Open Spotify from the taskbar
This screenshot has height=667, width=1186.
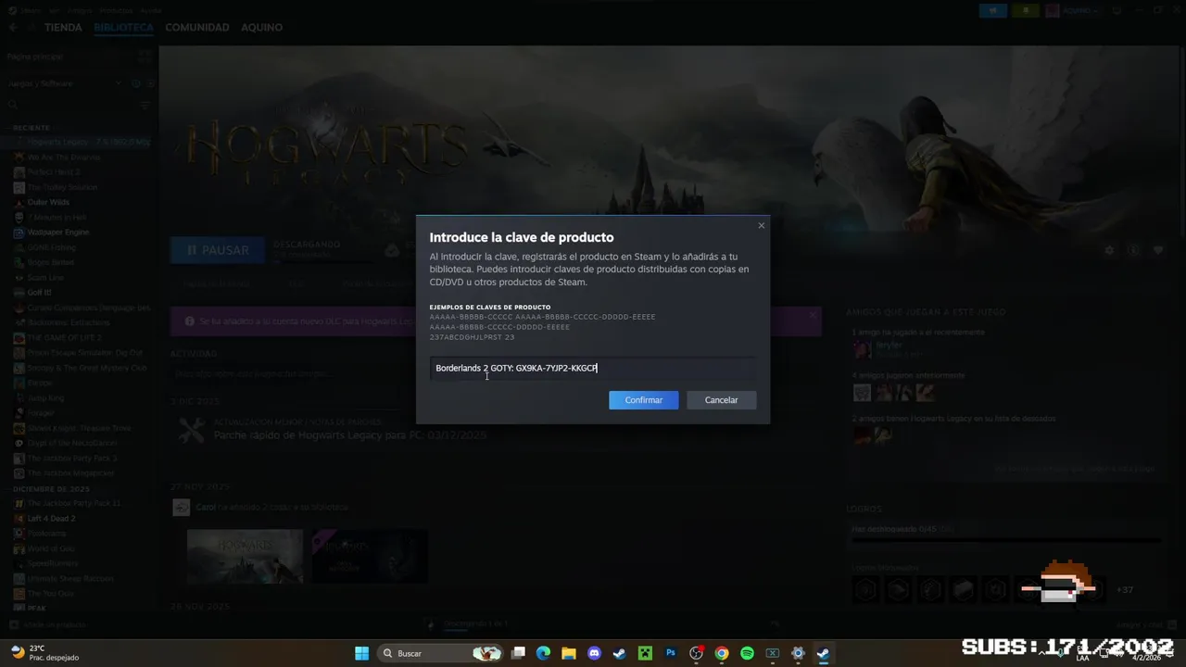tap(747, 653)
